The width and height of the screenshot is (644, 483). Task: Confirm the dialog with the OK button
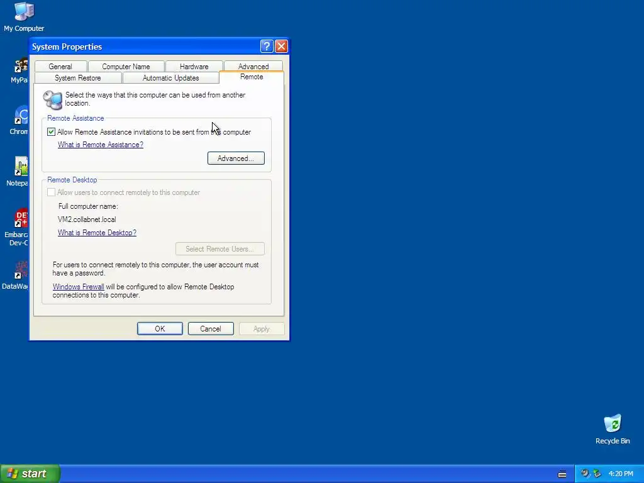[x=160, y=328]
